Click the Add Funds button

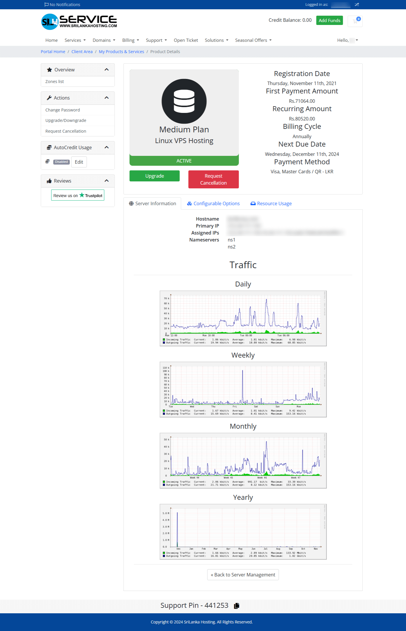(x=329, y=20)
